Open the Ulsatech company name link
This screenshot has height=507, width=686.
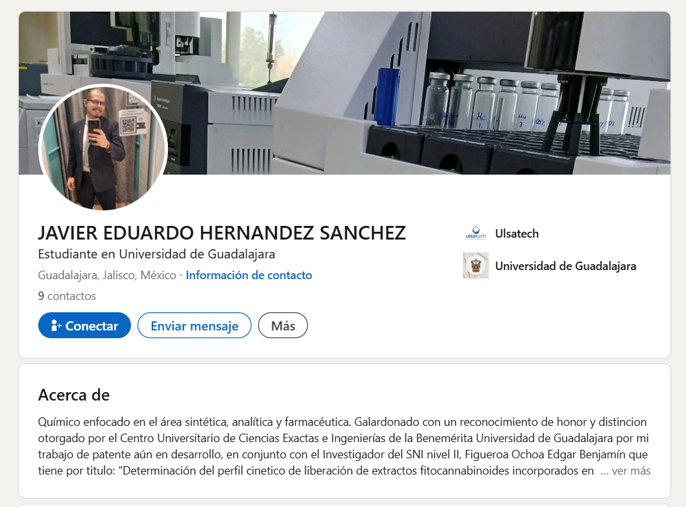517,234
